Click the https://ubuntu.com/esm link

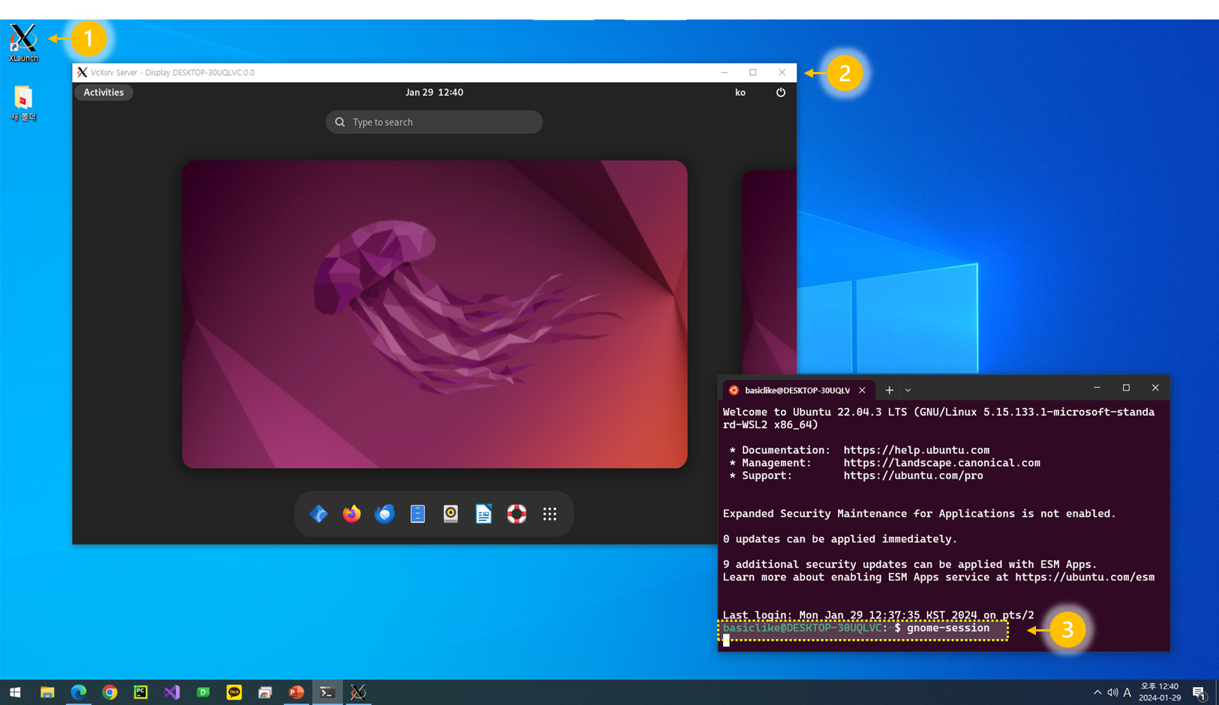[x=1085, y=577]
